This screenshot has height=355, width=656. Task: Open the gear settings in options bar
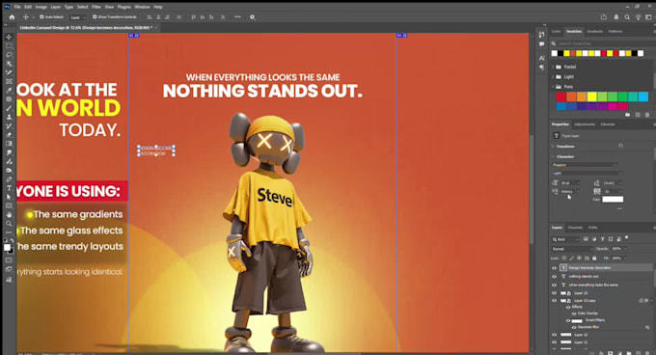[253, 17]
